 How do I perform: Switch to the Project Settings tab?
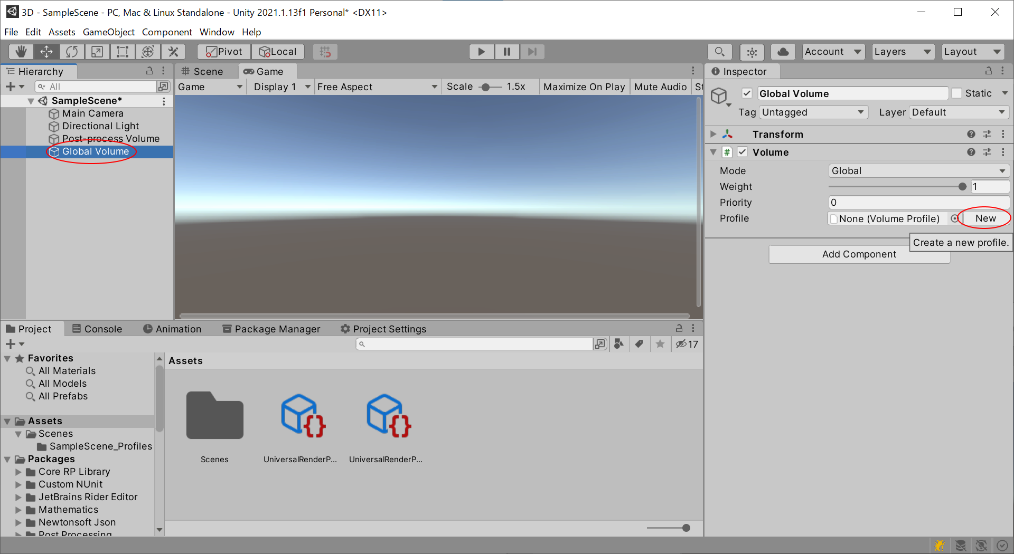click(x=383, y=329)
